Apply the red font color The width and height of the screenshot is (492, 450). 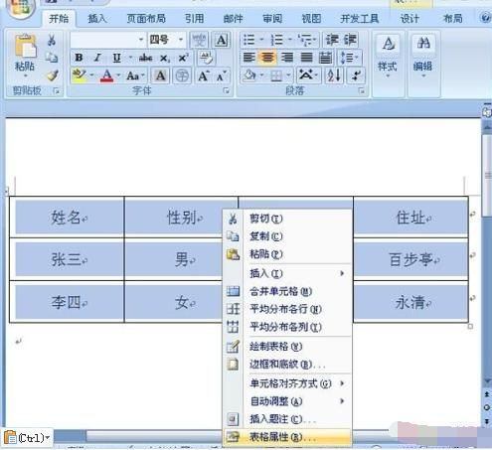tap(106, 75)
